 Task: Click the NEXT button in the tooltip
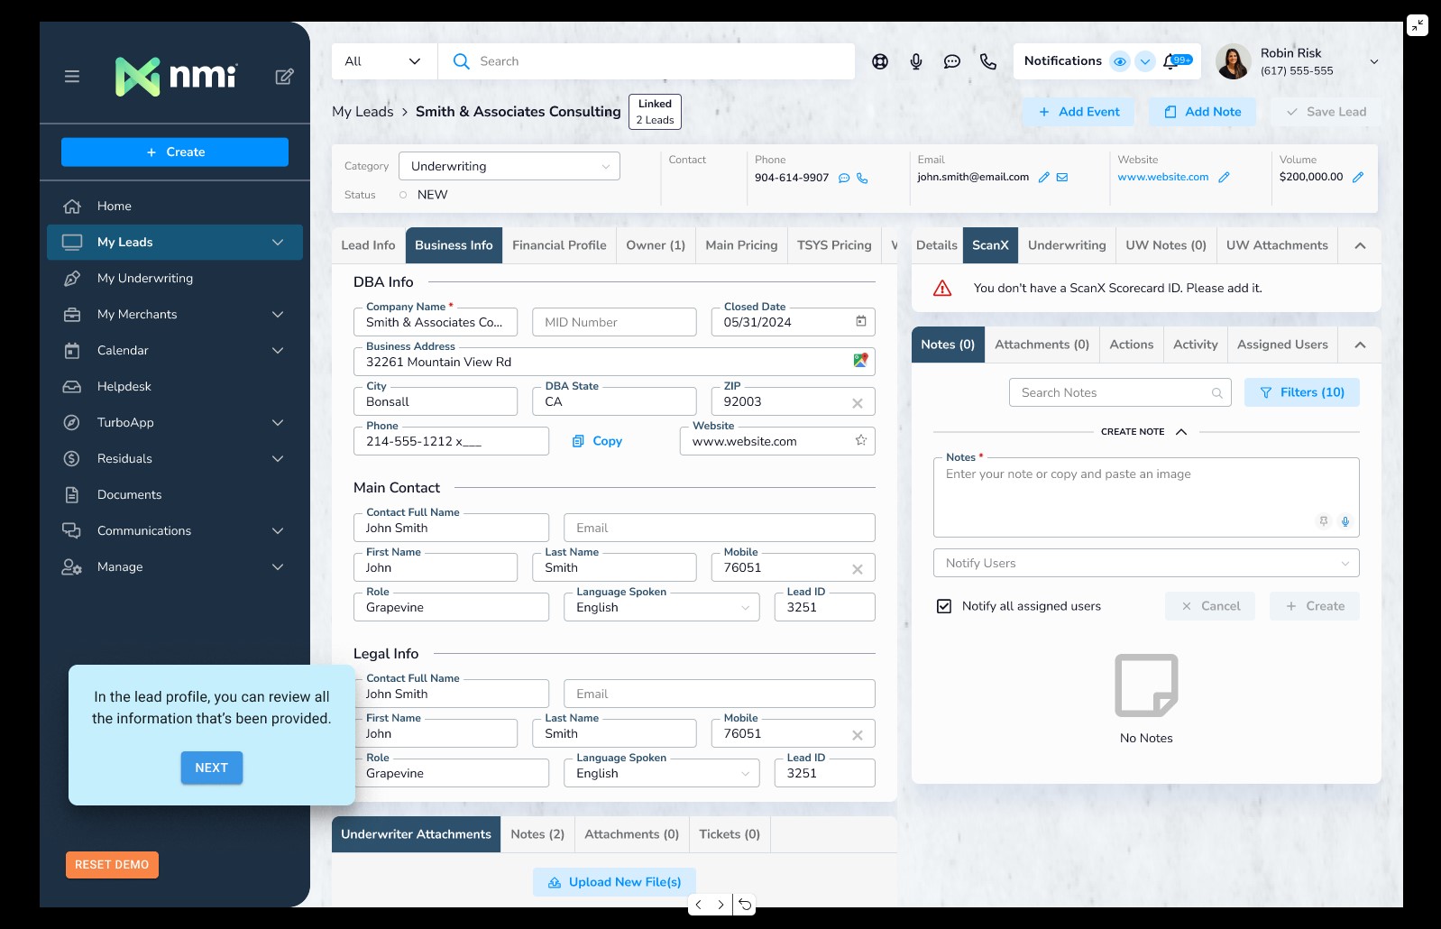[x=211, y=768]
